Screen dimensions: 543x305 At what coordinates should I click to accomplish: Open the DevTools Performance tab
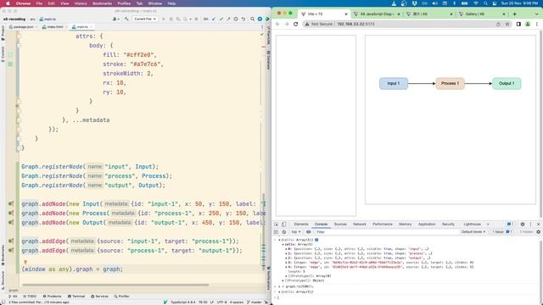coord(383,225)
